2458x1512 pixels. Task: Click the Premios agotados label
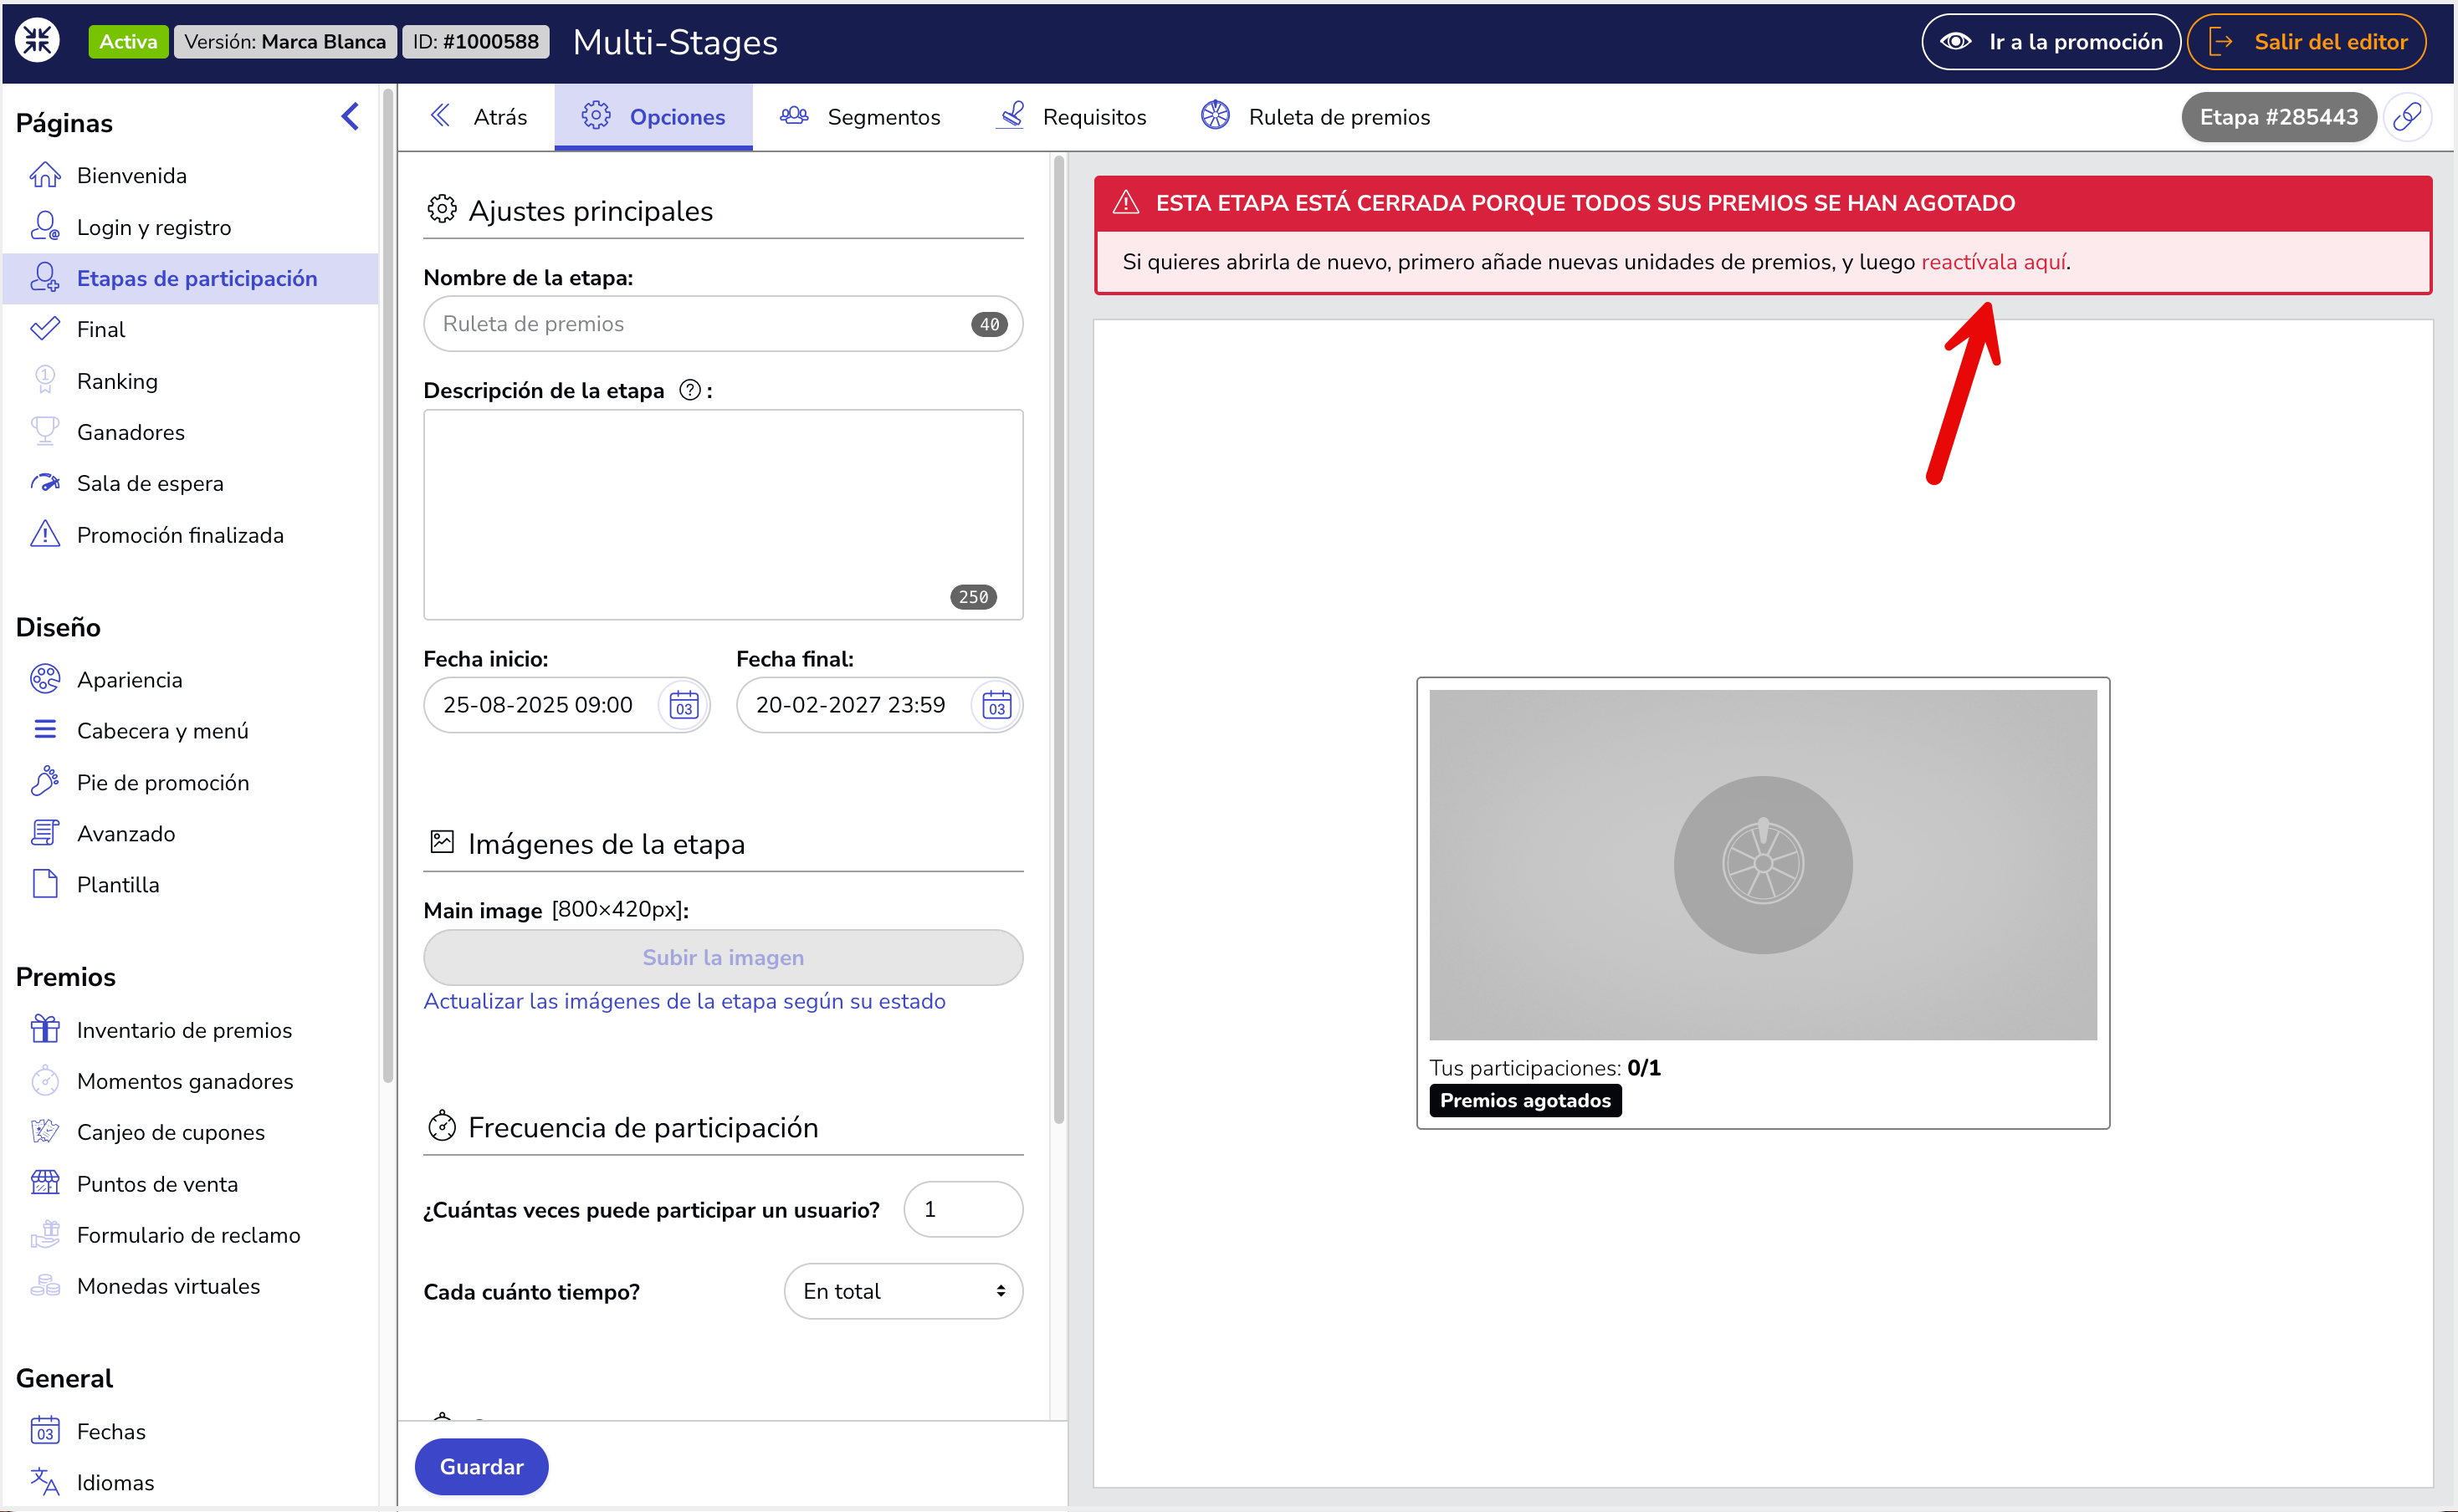pos(1524,1100)
